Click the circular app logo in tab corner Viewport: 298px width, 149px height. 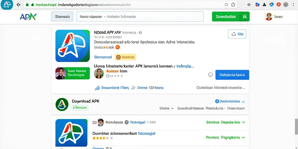coord(7,5)
